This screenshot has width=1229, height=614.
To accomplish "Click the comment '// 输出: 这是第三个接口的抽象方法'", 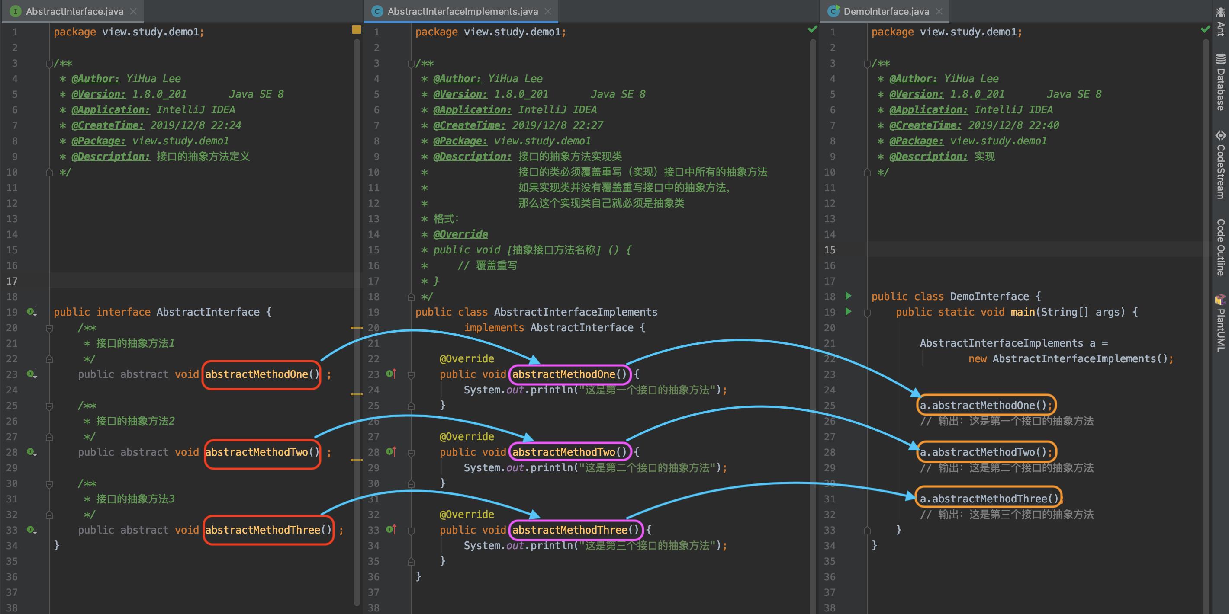I will [x=1007, y=515].
